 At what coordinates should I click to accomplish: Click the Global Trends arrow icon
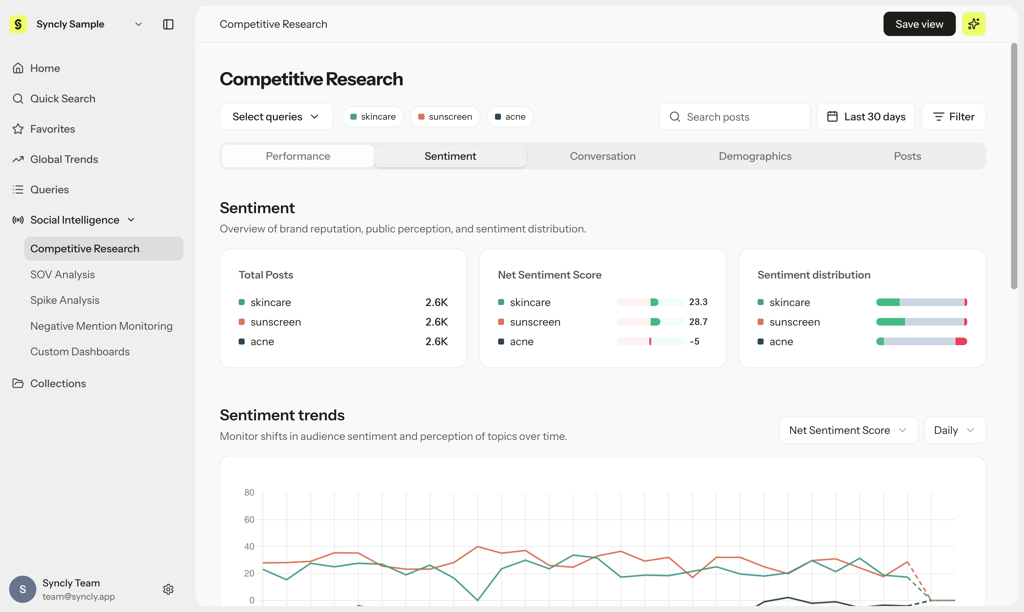click(18, 159)
